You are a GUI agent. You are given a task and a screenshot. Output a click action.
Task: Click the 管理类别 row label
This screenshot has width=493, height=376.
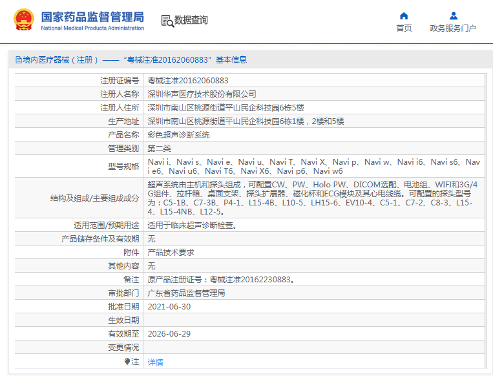[123, 149]
